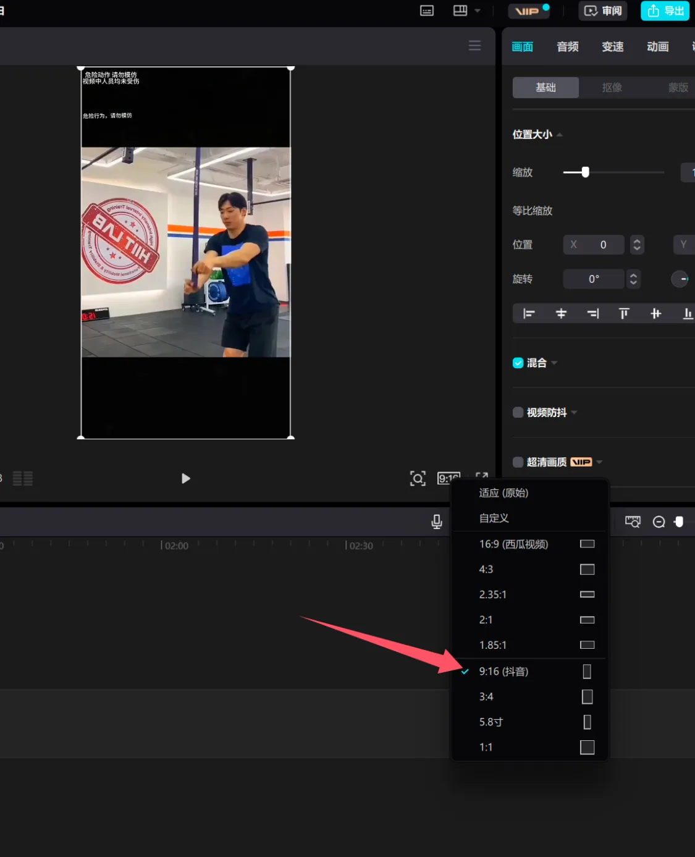Select the 3:4 aspect ratio
This screenshot has height=857, width=695.
pyautogui.click(x=530, y=697)
